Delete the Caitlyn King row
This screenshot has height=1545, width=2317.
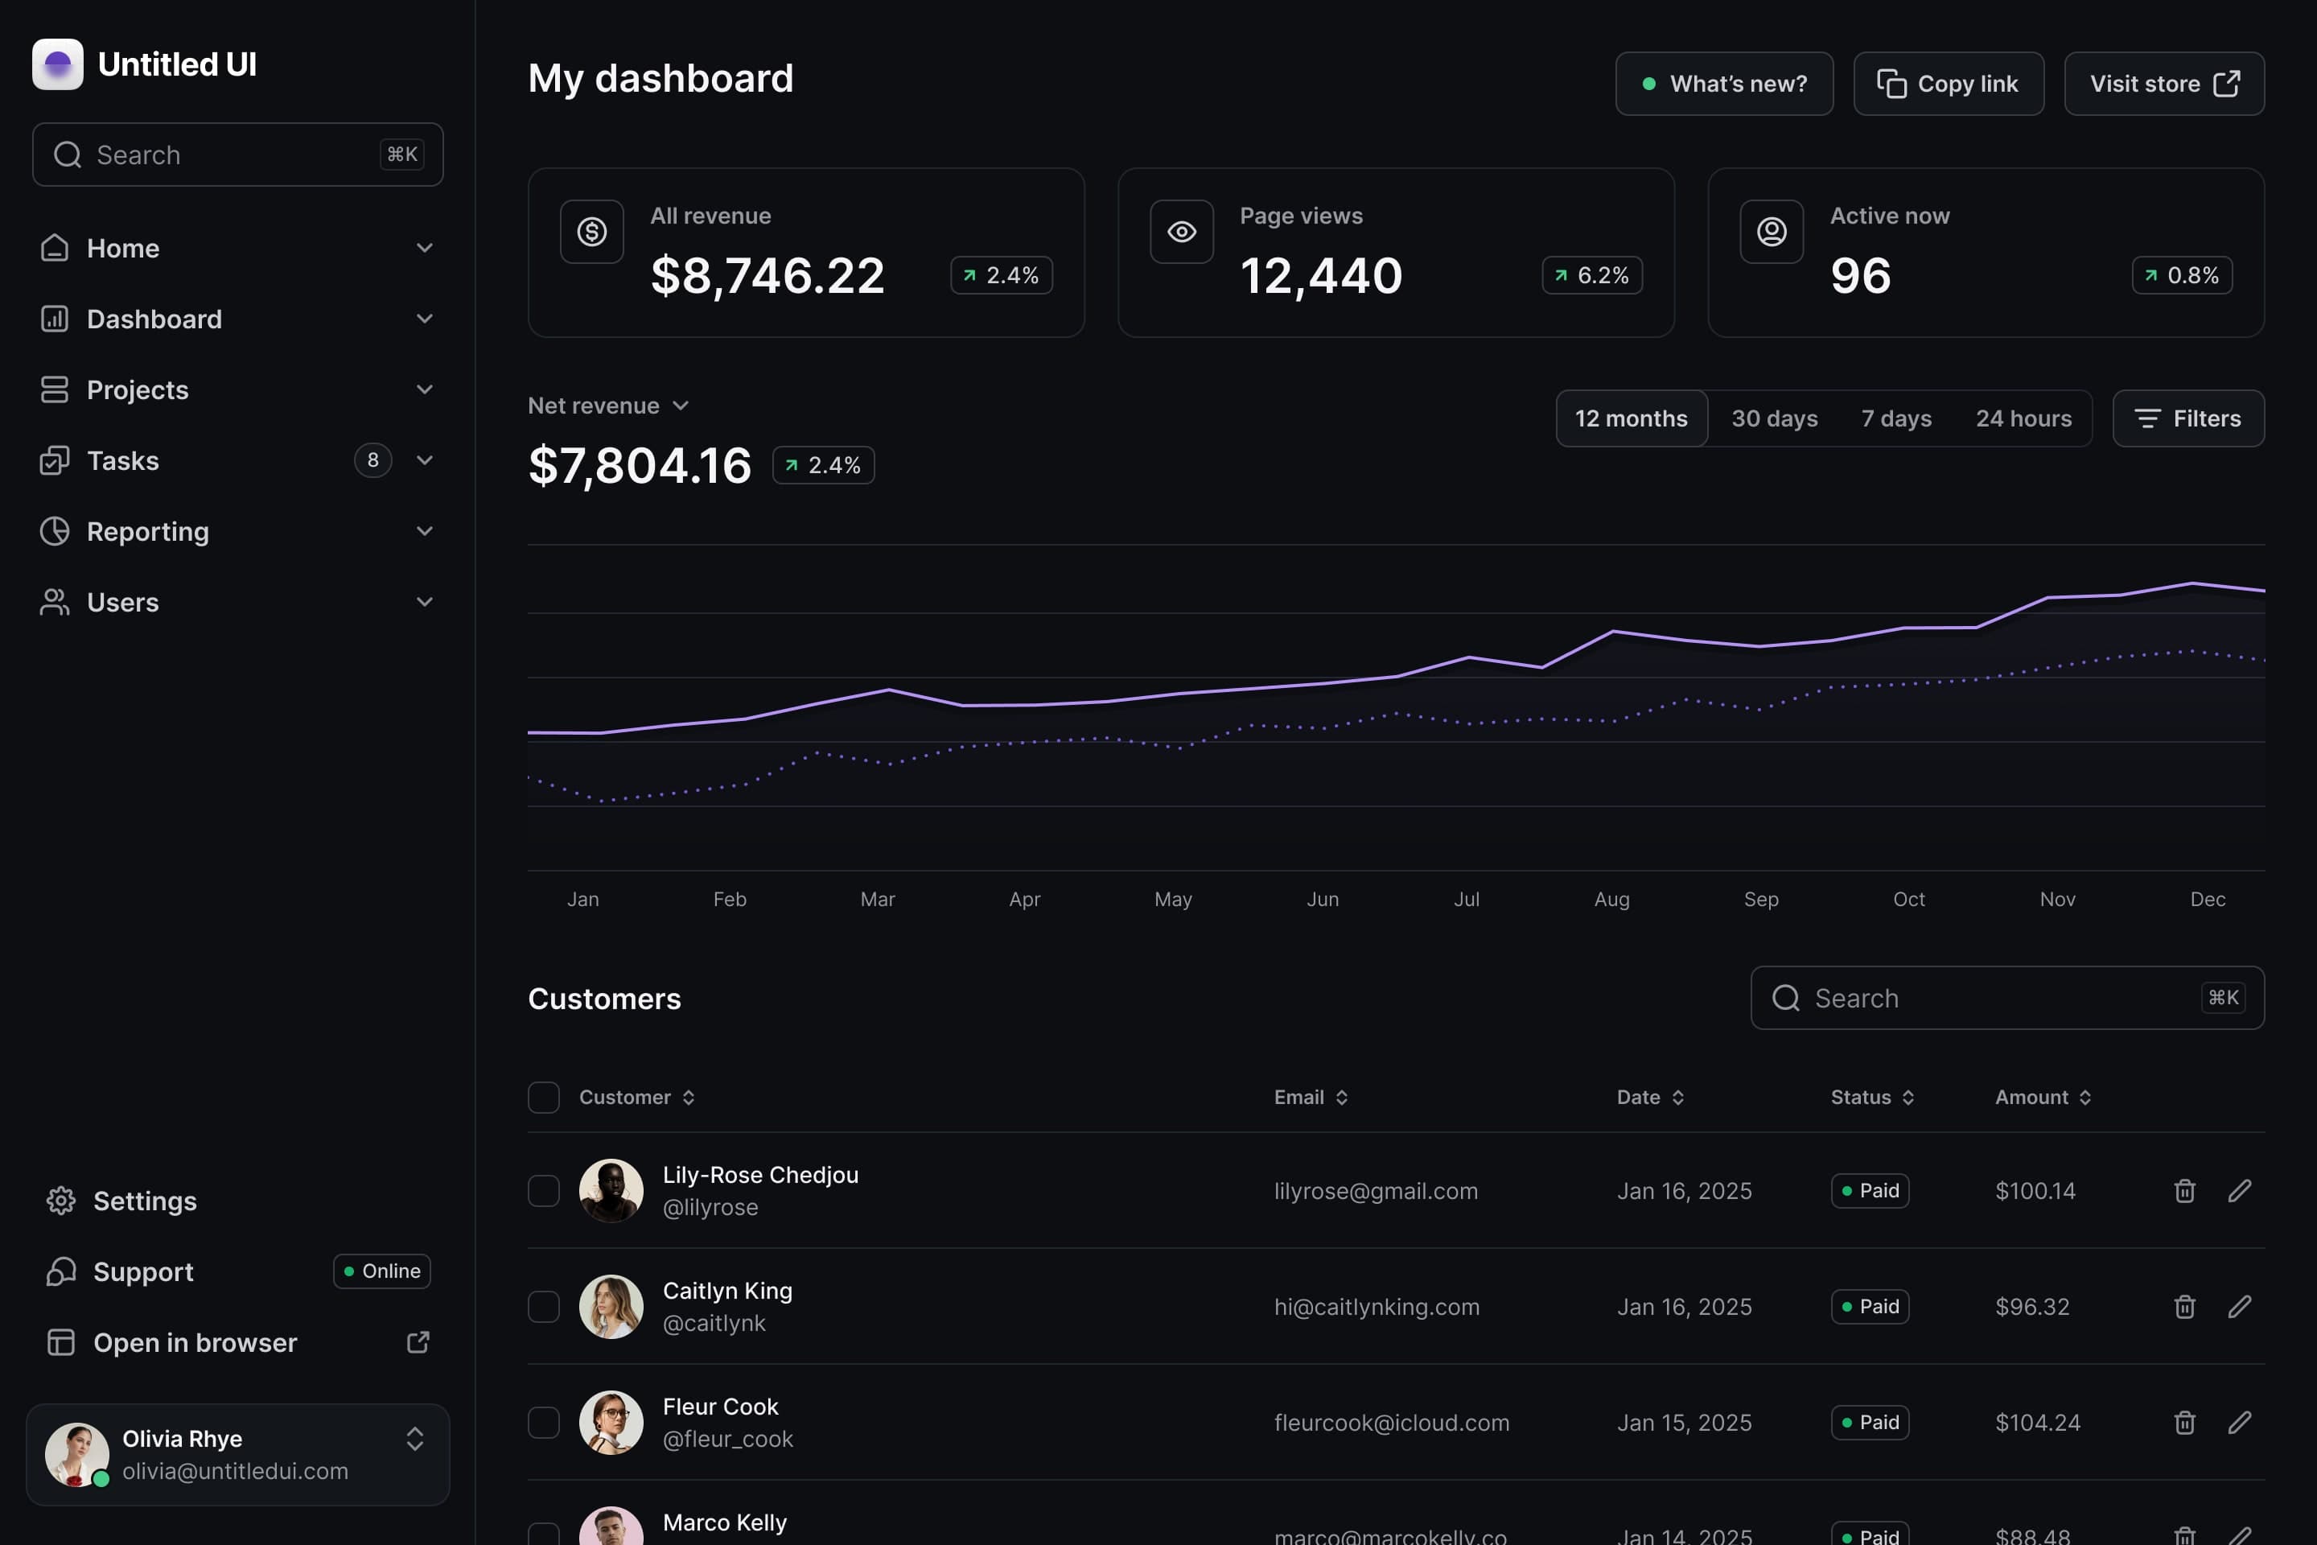[2184, 1307]
